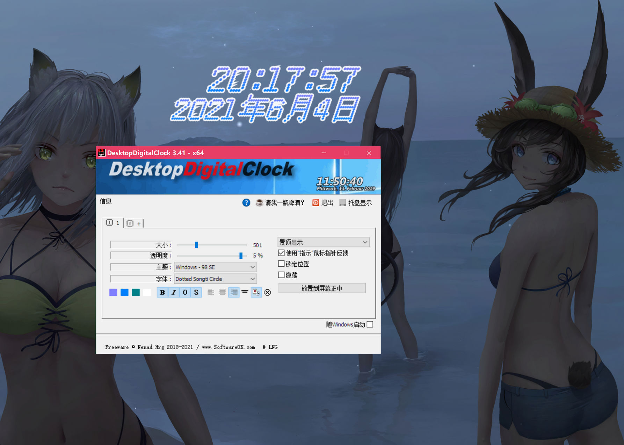Toggle the Outline (O) text style
Image resolution: width=624 pixels, height=445 pixels.
click(x=185, y=293)
